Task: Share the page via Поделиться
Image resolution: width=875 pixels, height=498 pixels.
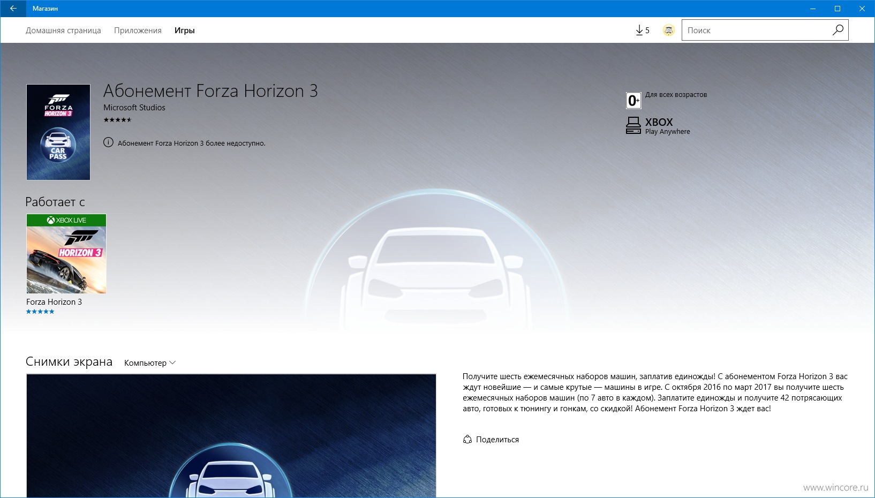Action: click(x=491, y=440)
